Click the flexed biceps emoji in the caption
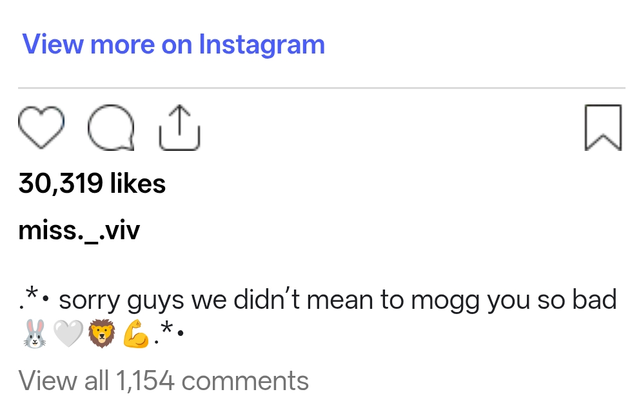The width and height of the screenshot is (641, 403). 135,333
